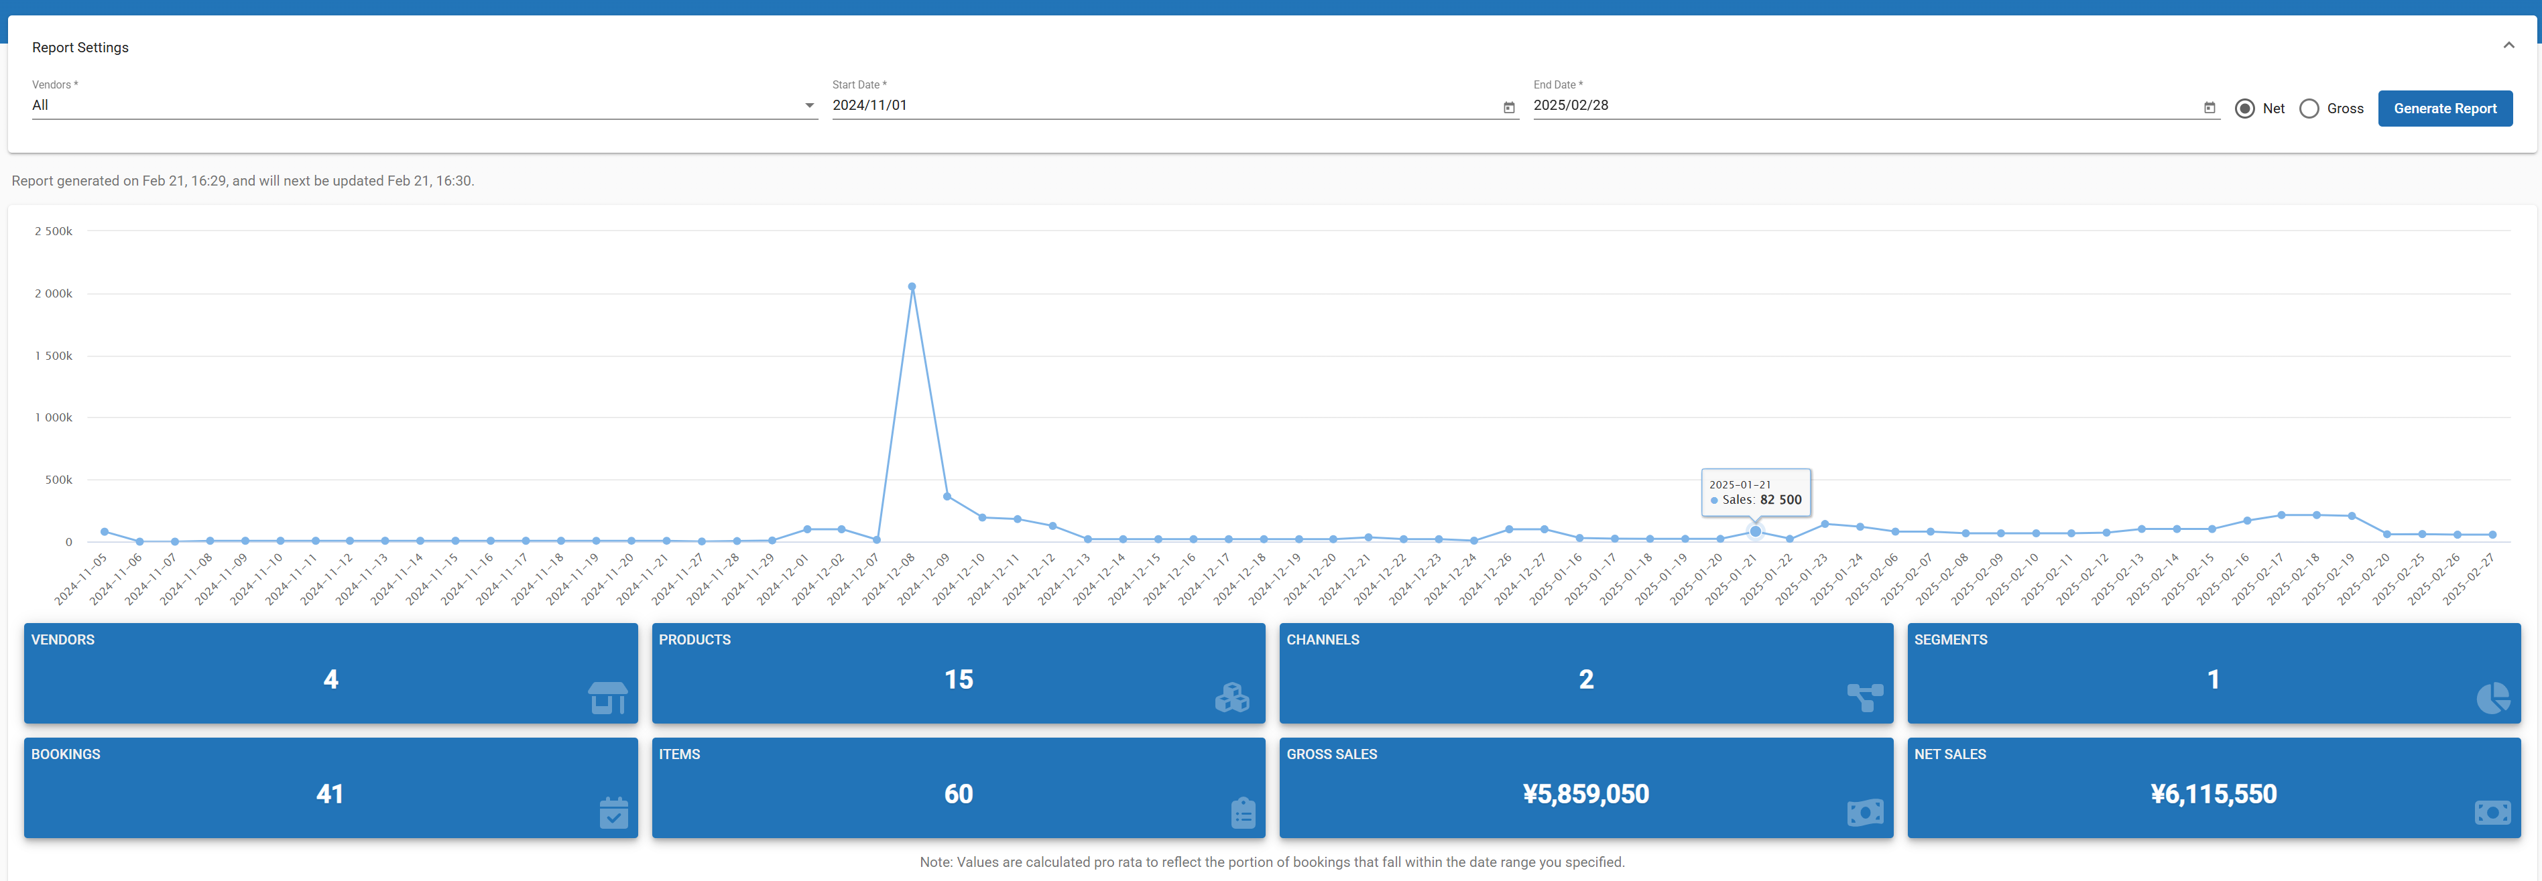
Task: Click the storefront icon in Vendors card
Action: [x=607, y=697]
